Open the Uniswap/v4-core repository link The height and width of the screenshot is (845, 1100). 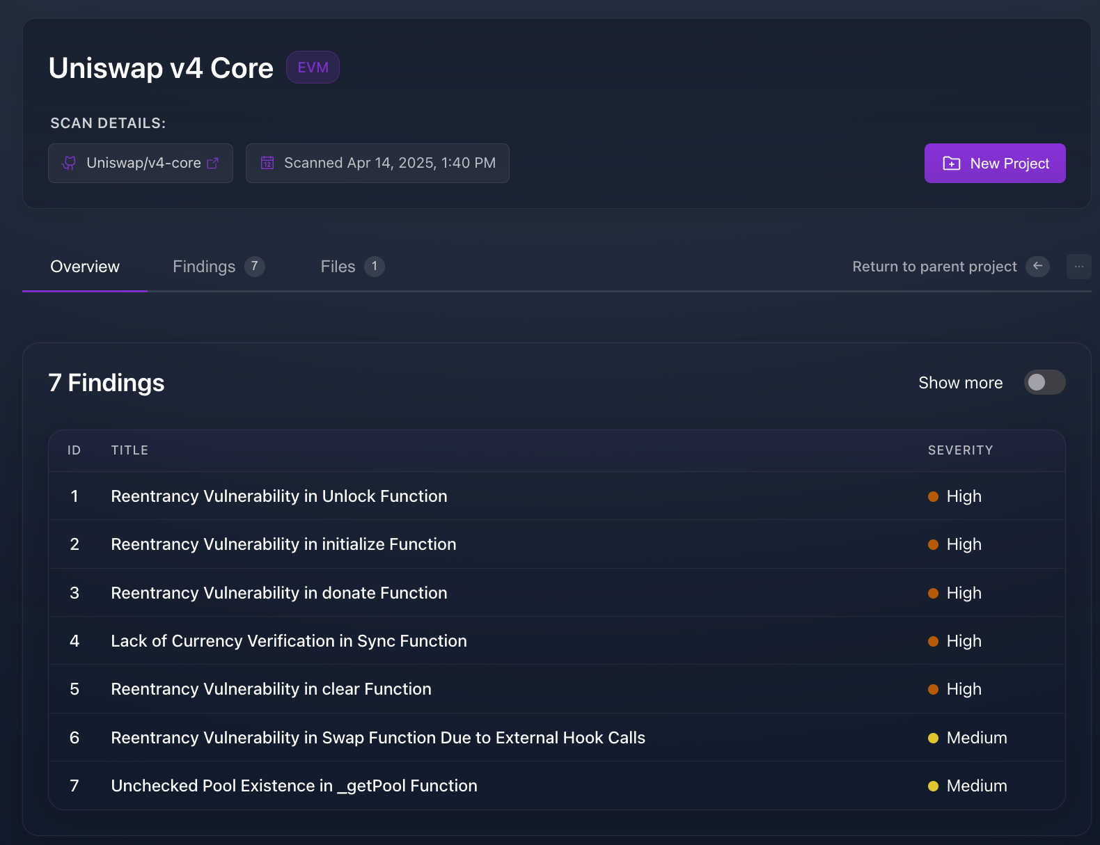click(x=141, y=163)
